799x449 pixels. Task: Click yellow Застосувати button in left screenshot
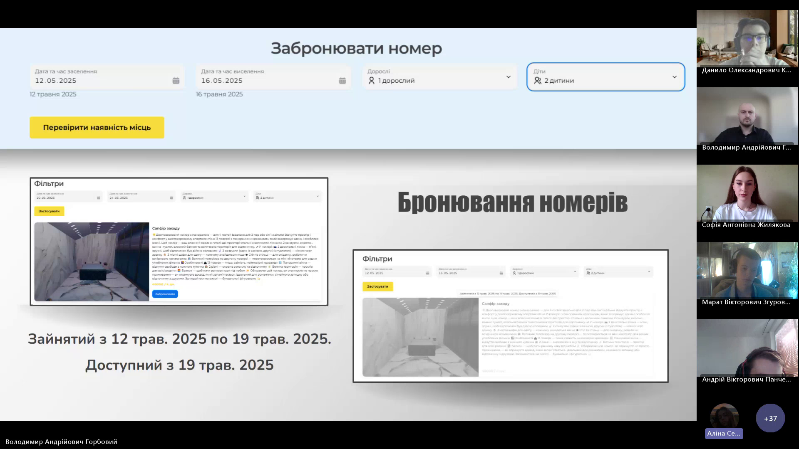pos(49,211)
